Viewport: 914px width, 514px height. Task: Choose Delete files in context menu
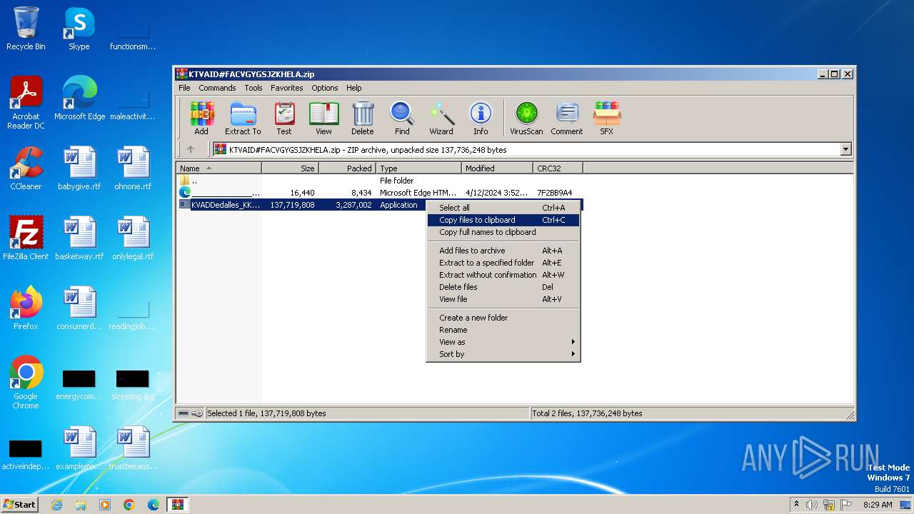tap(503, 287)
